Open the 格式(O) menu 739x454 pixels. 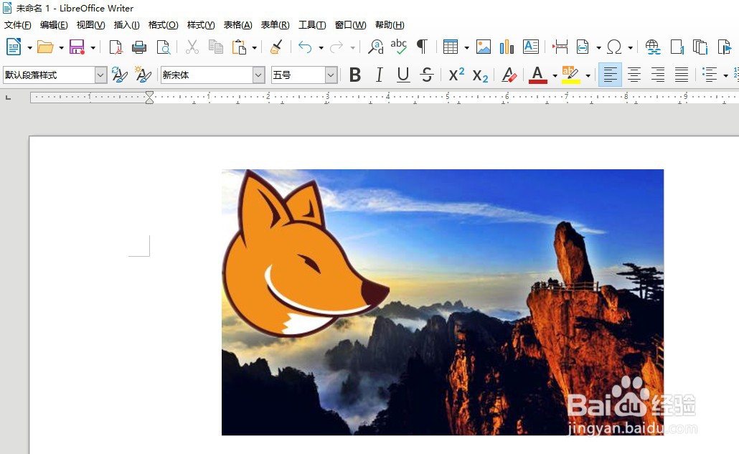point(163,25)
